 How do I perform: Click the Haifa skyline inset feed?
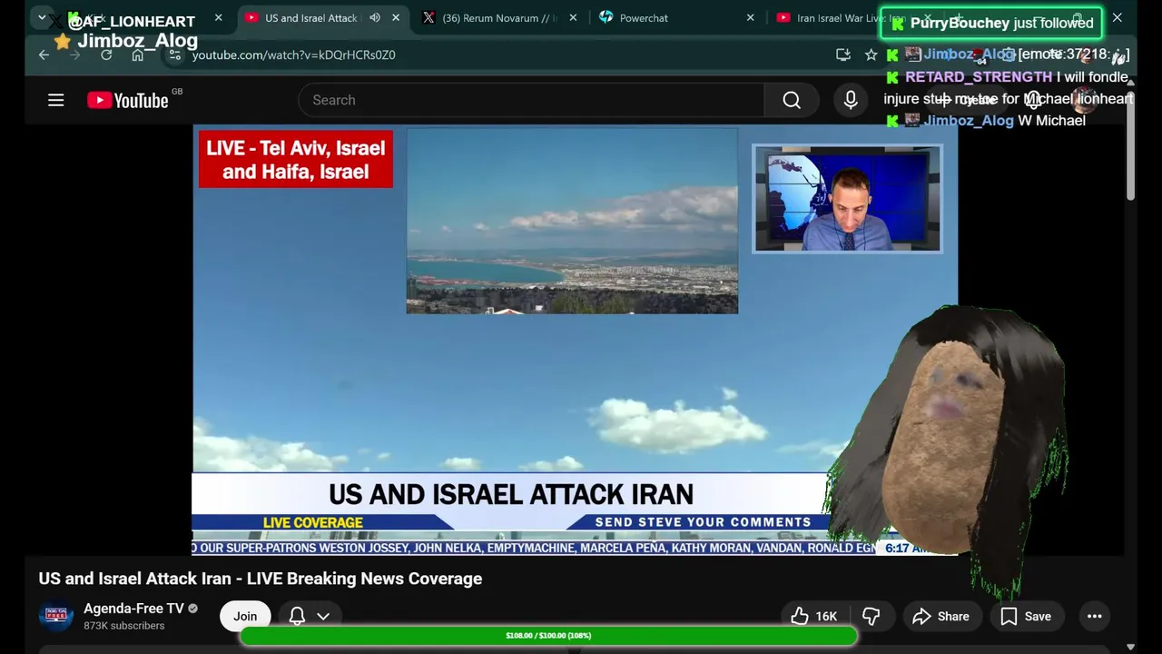[x=572, y=221]
